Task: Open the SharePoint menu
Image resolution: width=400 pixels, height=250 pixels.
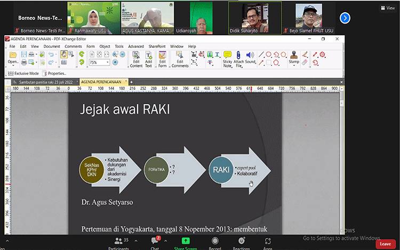Action: click(x=157, y=46)
